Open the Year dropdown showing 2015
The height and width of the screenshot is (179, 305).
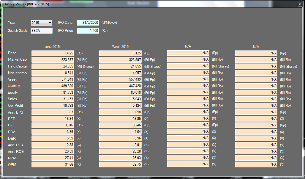pos(42,23)
